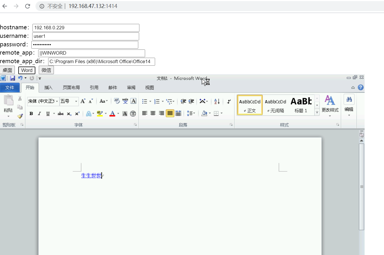
Task: Expand the numbered list options arrow
Action: pyautogui.click(x=162, y=101)
